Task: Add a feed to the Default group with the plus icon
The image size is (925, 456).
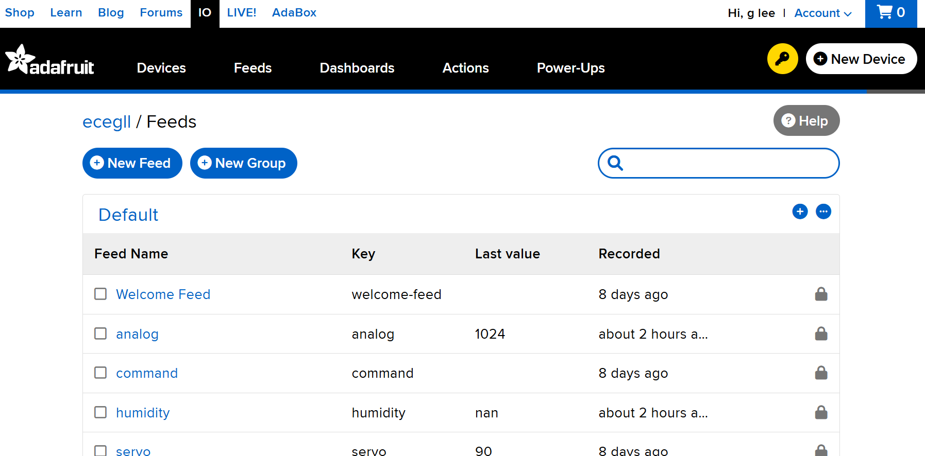Action: pyautogui.click(x=800, y=212)
